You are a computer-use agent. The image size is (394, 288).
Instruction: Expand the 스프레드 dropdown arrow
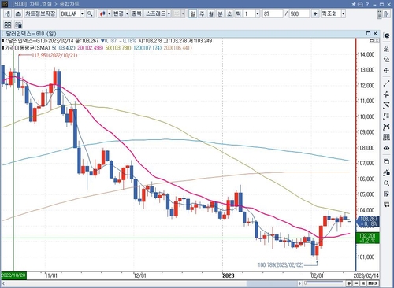(169, 14)
